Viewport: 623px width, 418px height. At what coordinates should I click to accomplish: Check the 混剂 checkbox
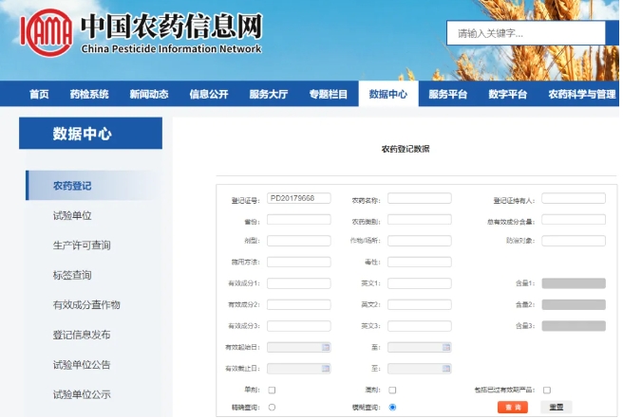point(392,390)
